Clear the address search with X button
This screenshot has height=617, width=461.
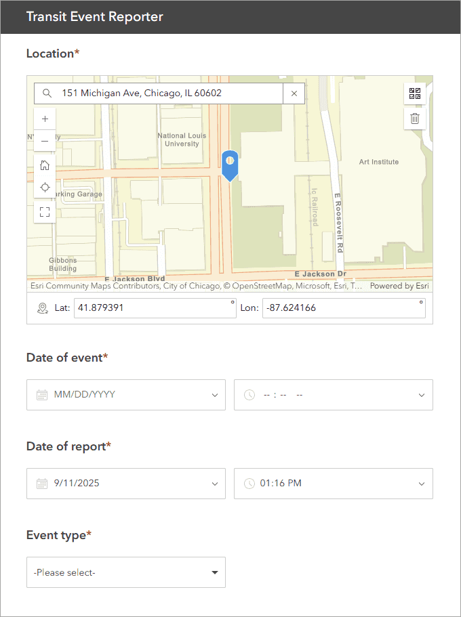294,93
